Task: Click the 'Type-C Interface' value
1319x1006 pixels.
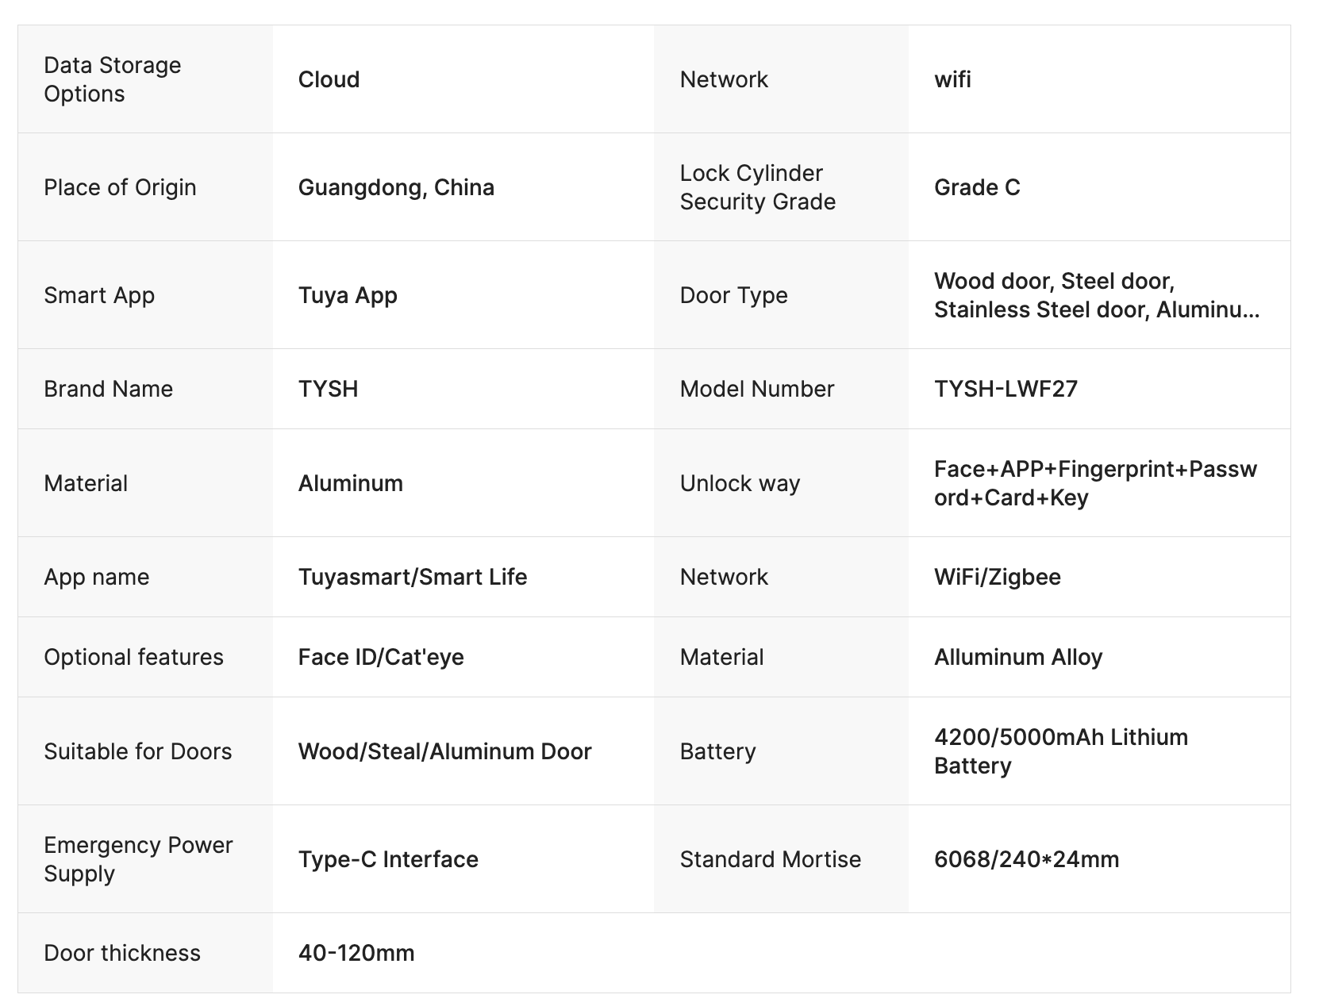Action: (388, 859)
